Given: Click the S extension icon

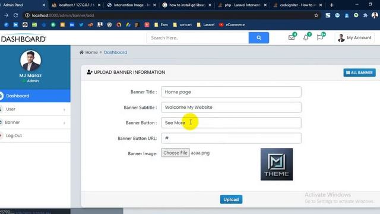Looking at the screenshot, I should click(x=328, y=15).
